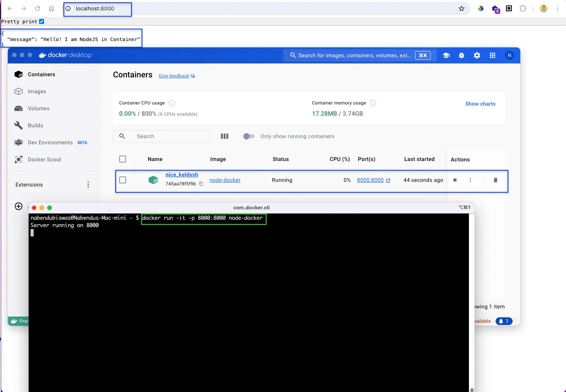Open Docker Desktop settings gear

pyautogui.click(x=477, y=55)
